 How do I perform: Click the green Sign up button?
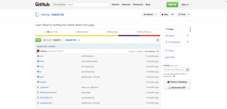point(172,5)
